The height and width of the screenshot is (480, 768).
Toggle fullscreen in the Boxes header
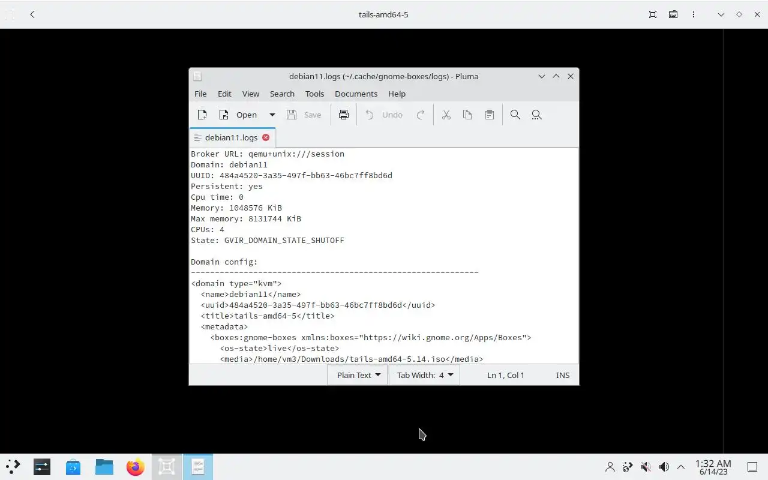coord(653,14)
